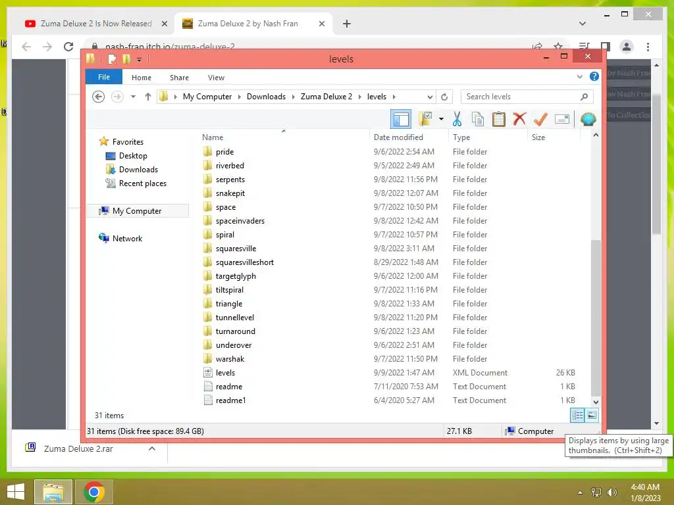
Task: Go back using the explorer back arrow
Action: point(99,97)
